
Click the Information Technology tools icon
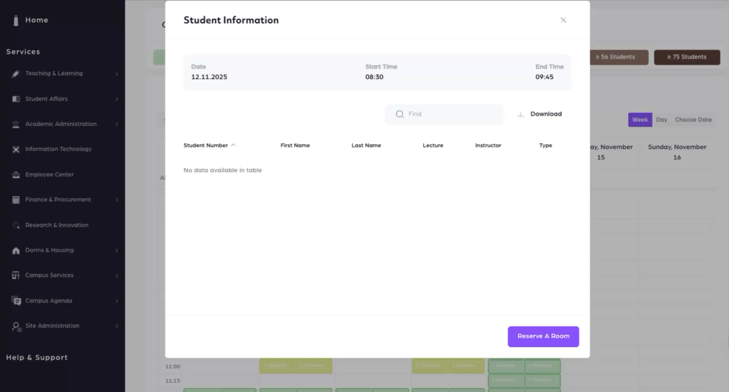[x=16, y=149]
